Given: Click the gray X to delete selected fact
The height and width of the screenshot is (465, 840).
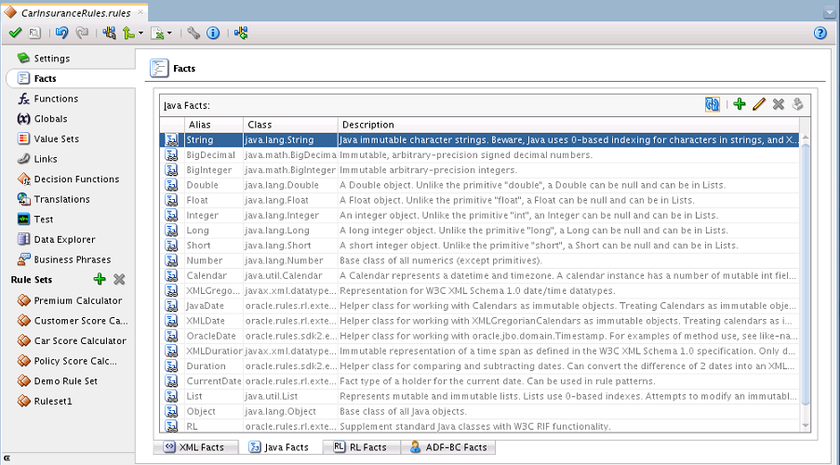Looking at the screenshot, I should pos(779,104).
